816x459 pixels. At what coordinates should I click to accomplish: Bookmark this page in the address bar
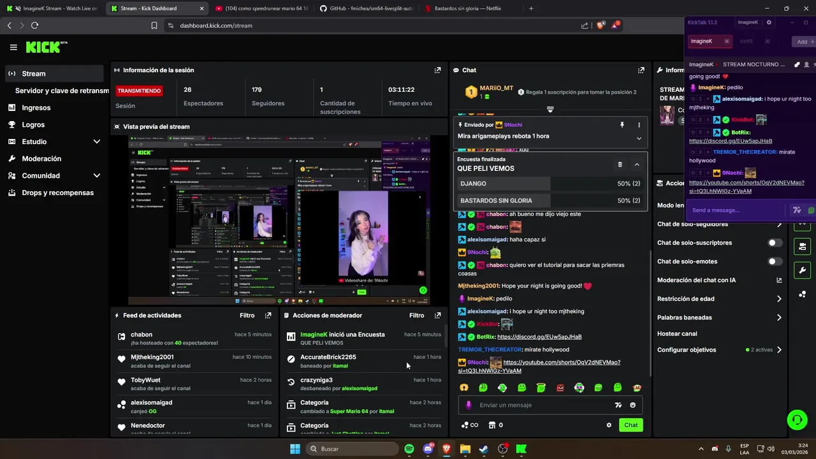click(154, 25)
